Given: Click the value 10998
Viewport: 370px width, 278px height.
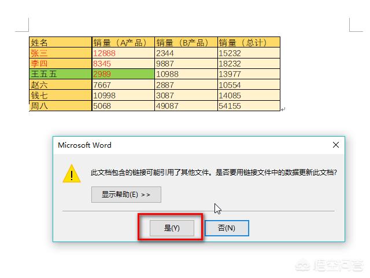Looking at the screenshot, I should [x=123, y=95].
